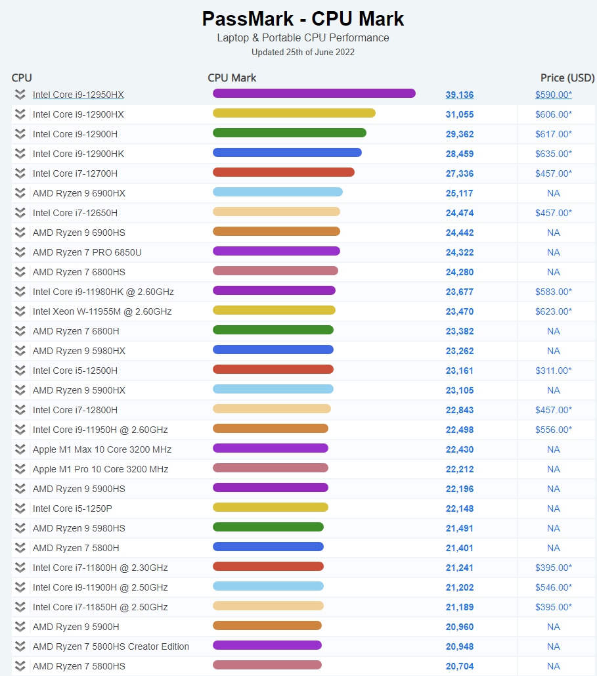This screenshot has height=676, width=597.
Task: Open Intel Xeon W-11955M @ 2.60GHz link
Action: click(x=102, y=311)
